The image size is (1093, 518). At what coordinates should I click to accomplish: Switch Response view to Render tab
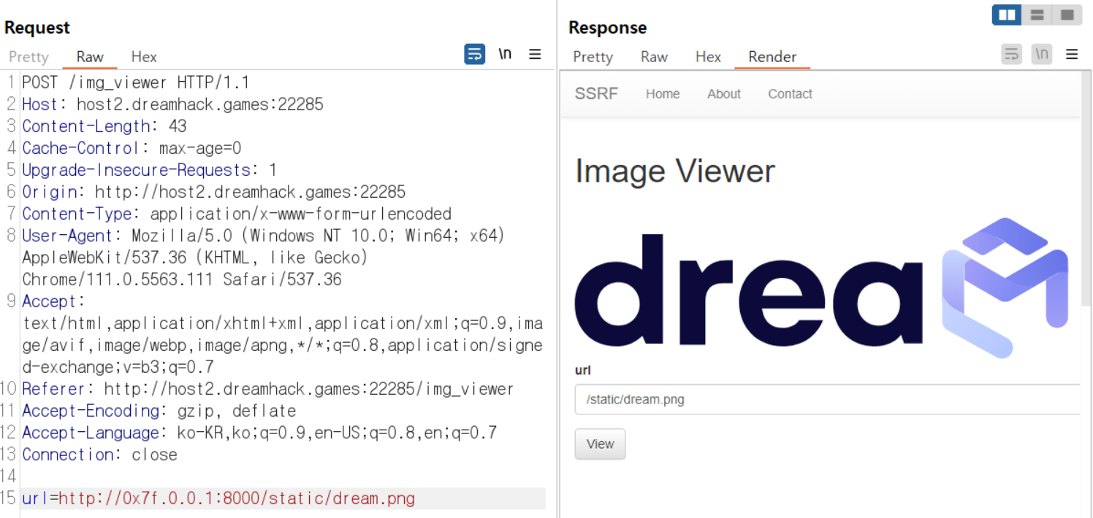point(772,57)
